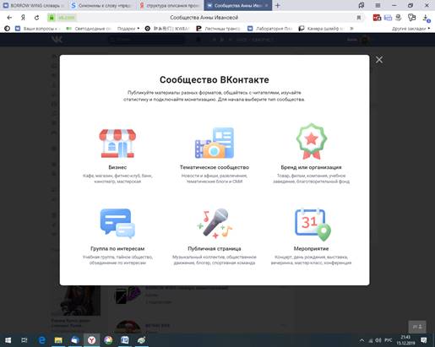
Task: Open the red extension icon in toolbar
Action: click(377, 18)
